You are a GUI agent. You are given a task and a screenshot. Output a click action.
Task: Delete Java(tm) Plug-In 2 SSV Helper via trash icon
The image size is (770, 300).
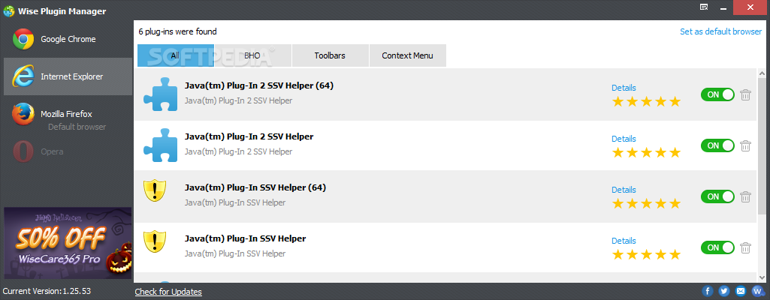pos(745,145)
